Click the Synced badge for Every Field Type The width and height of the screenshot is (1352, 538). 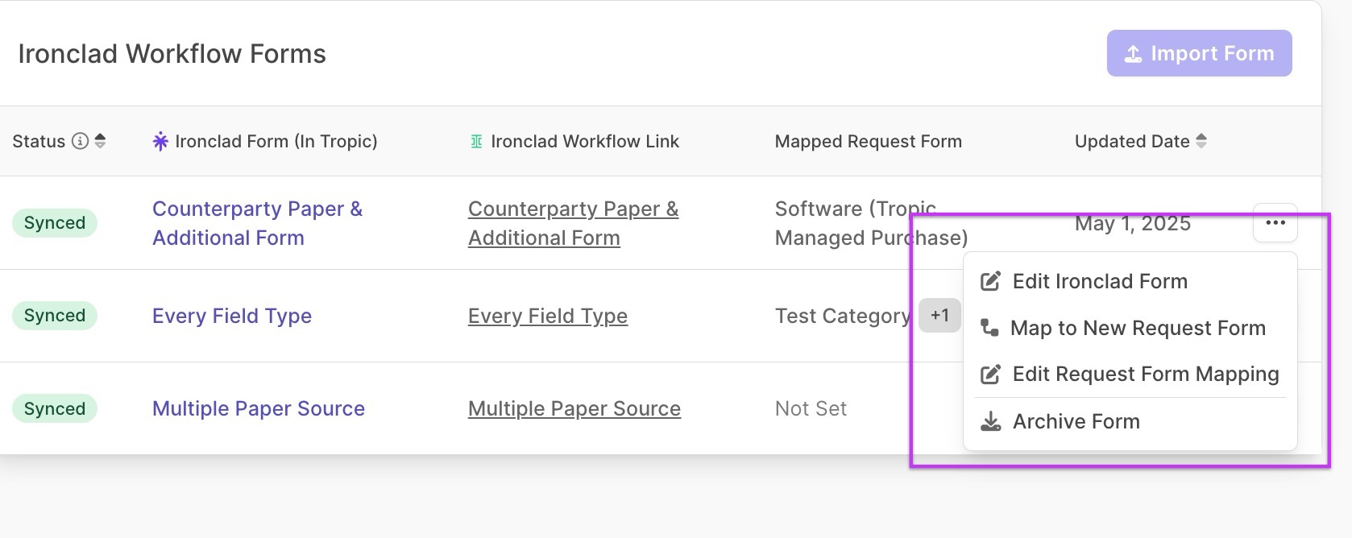click(54, 316)
